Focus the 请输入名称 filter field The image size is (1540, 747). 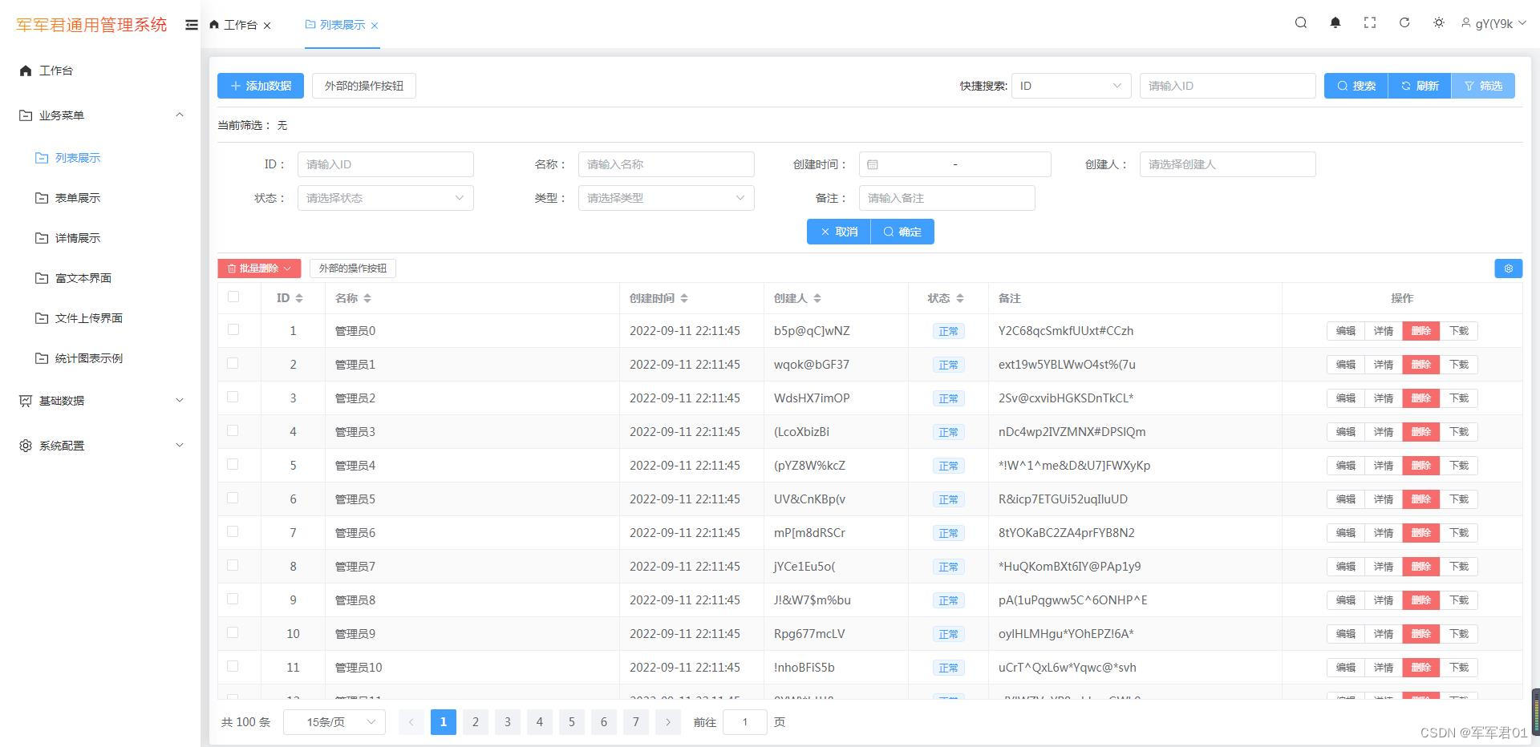(x=666, y=164)
